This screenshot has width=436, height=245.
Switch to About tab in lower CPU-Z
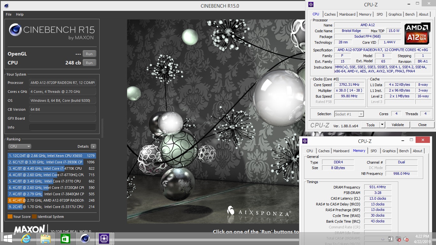[417, 151]
